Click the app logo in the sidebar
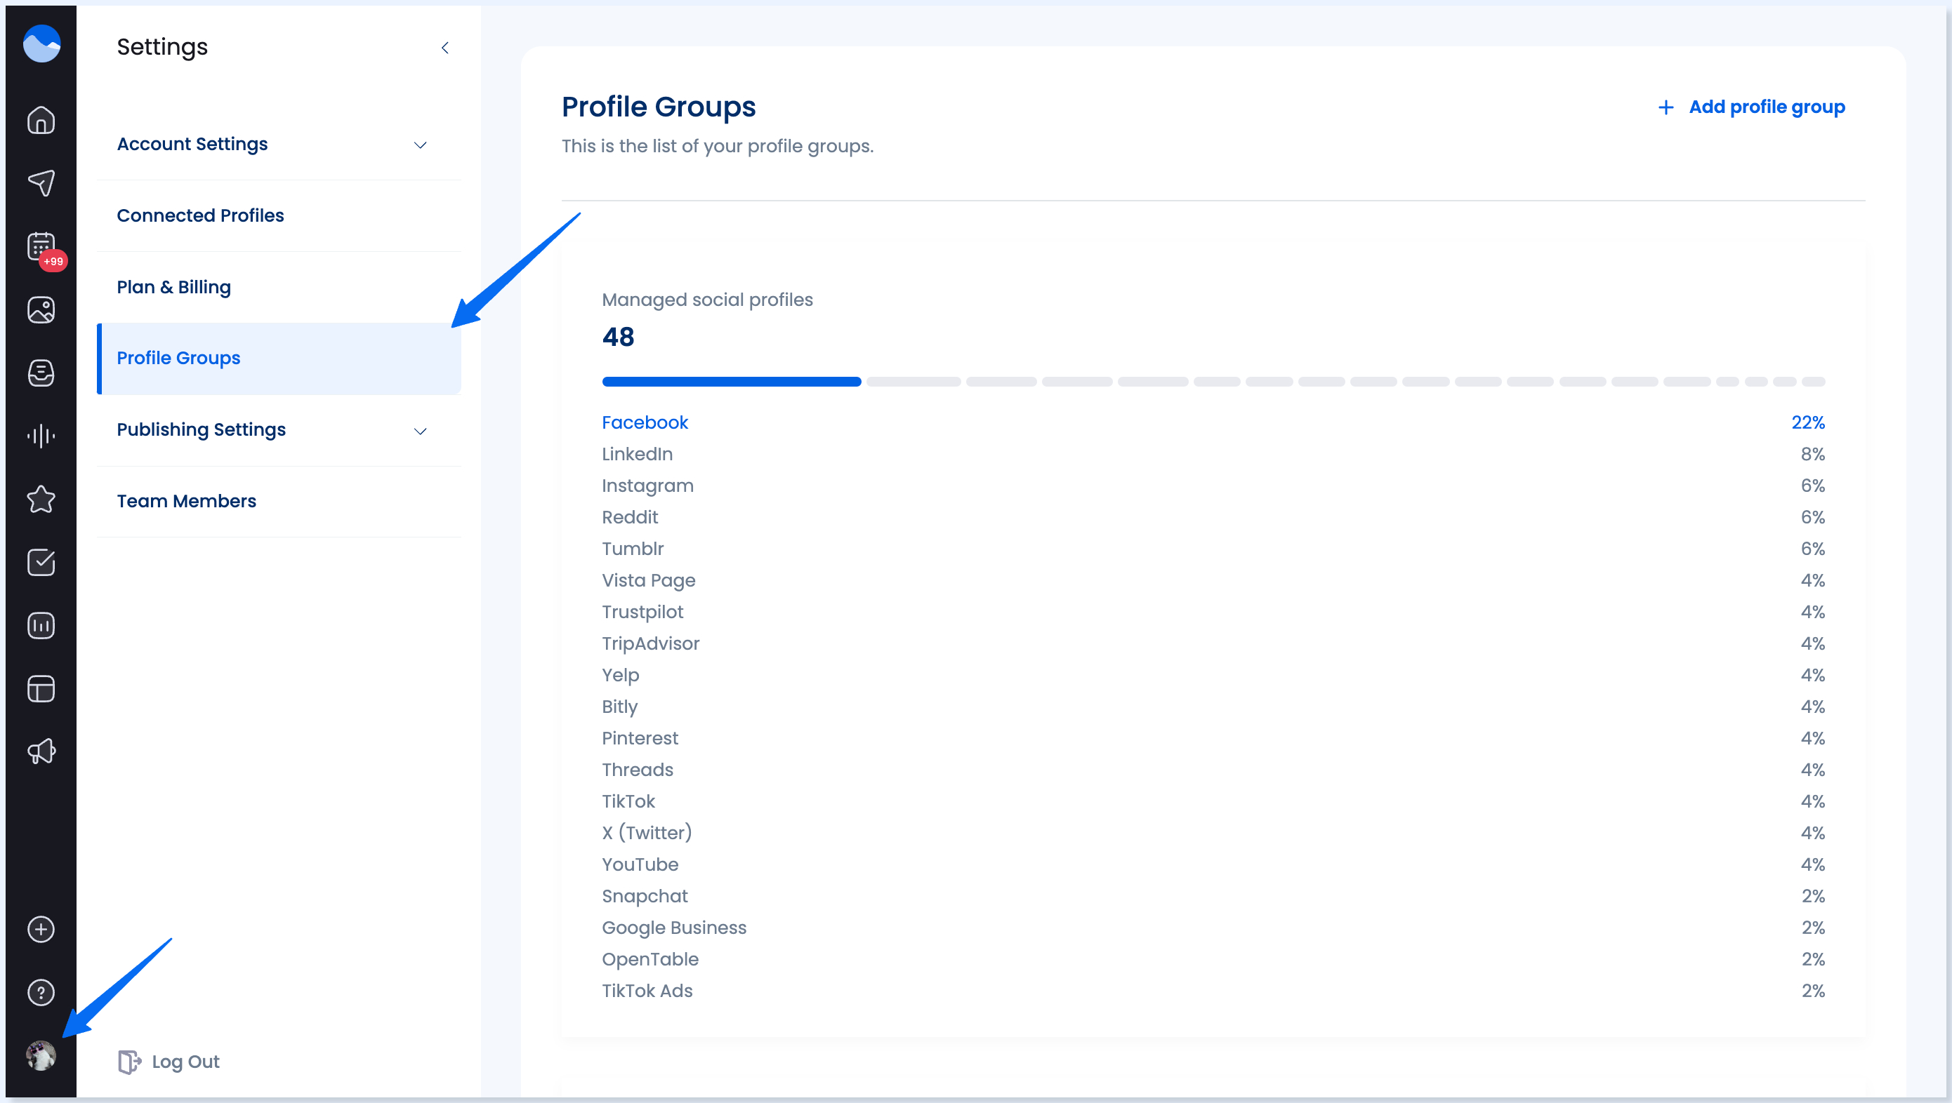The height and width of the screenshot is (1103, 1952). coord(41,44)
